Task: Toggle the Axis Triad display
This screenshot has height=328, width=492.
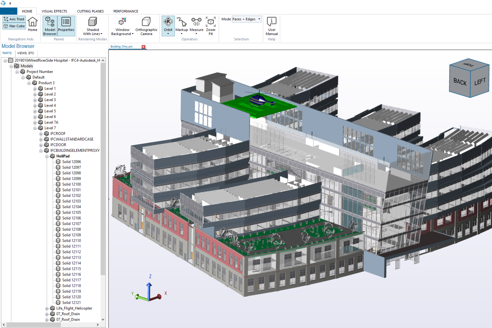Action: tap(14, 19)
